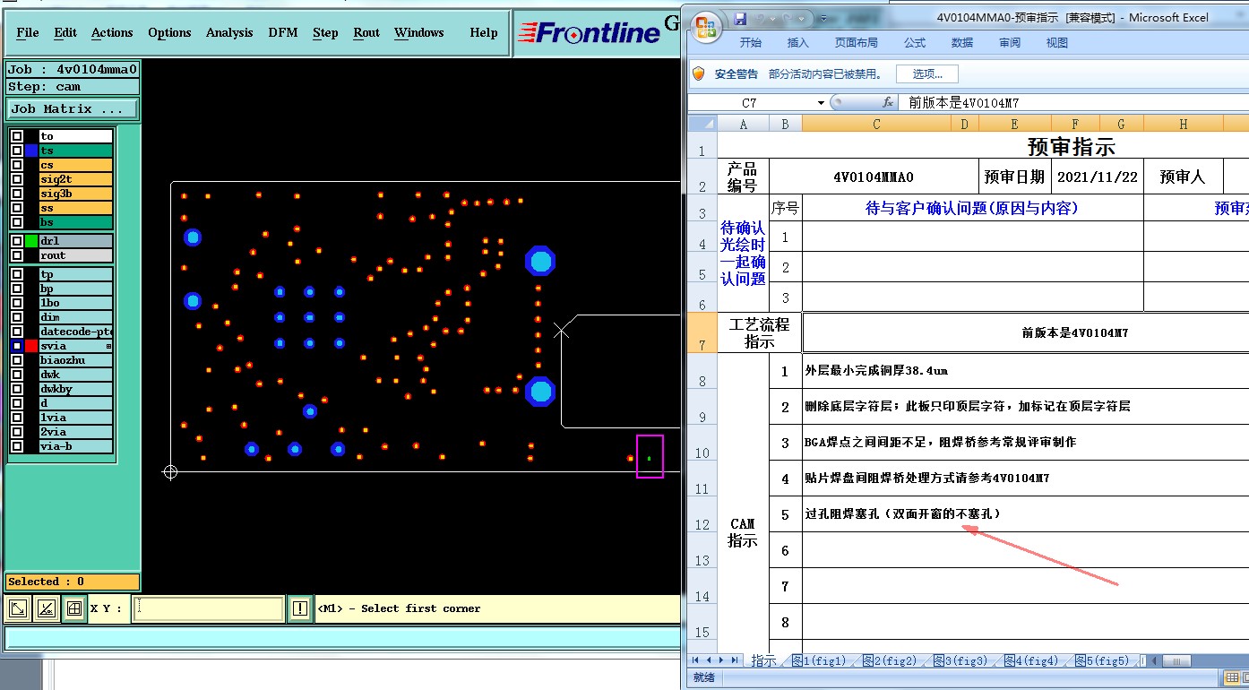Screen dimensions: 1249x690
Task: Click the fx insert function icon
Action: [x=888, y=103]
